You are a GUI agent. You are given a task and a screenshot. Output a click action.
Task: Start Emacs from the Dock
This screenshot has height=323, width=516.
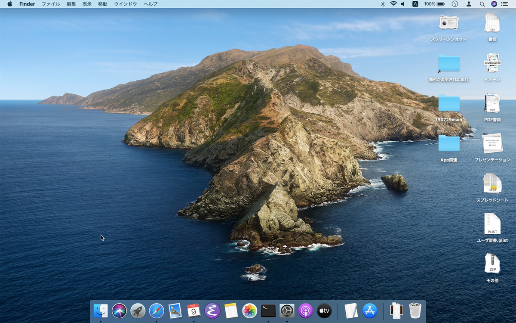point(212,311)
